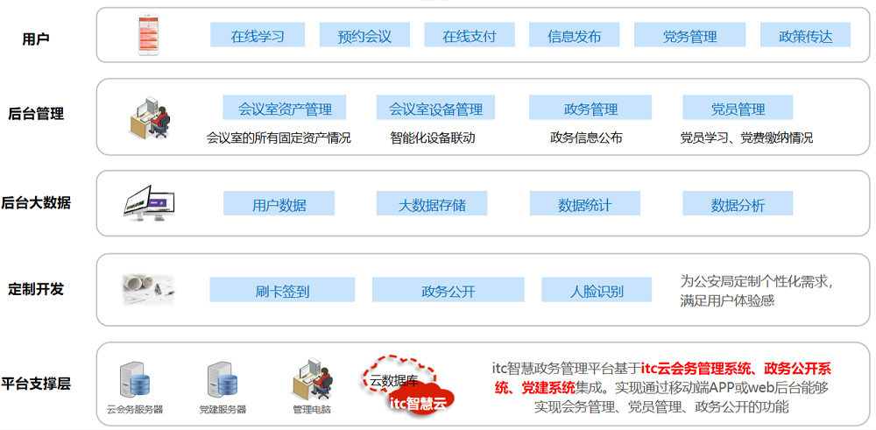Click the red itc智慧云 cloud icon

click(420, 400)
